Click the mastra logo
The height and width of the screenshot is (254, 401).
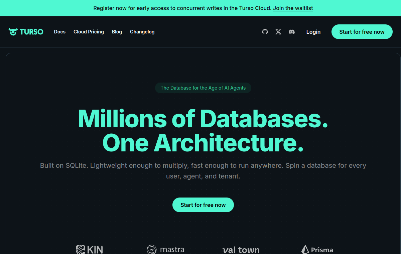[x=165, y=249]
